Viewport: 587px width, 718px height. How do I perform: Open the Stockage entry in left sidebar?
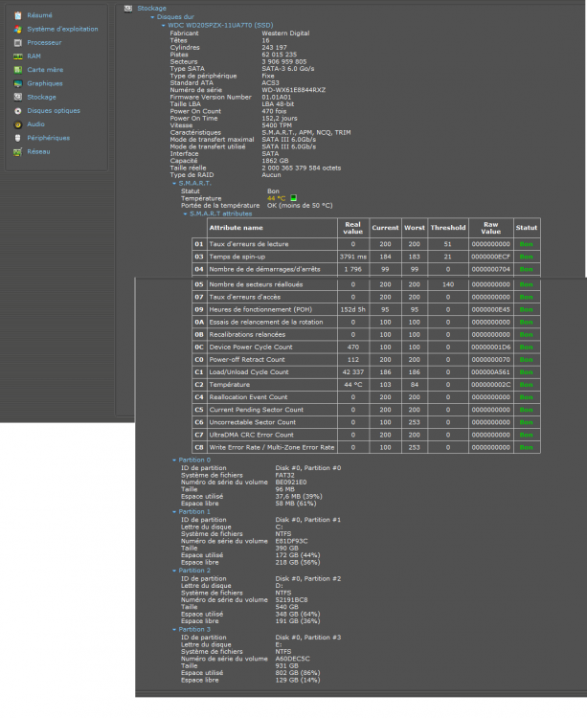coord(41,97)
